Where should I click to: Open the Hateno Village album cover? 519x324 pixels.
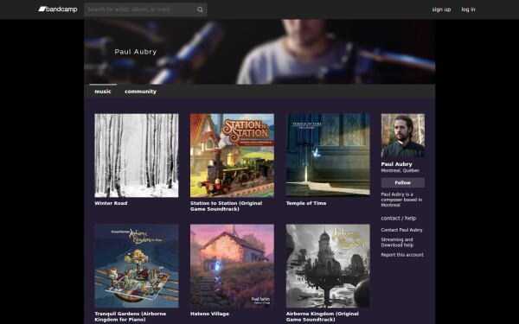click(232, 266)
